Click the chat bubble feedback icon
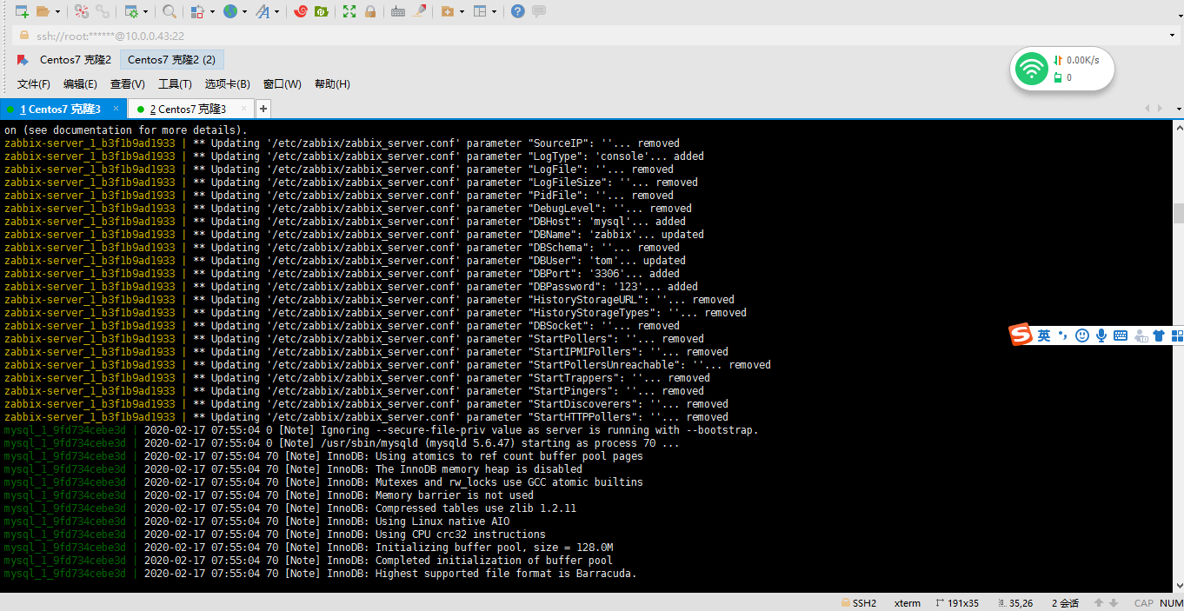This screenshot has height=611, width=1184. (539, 11)
